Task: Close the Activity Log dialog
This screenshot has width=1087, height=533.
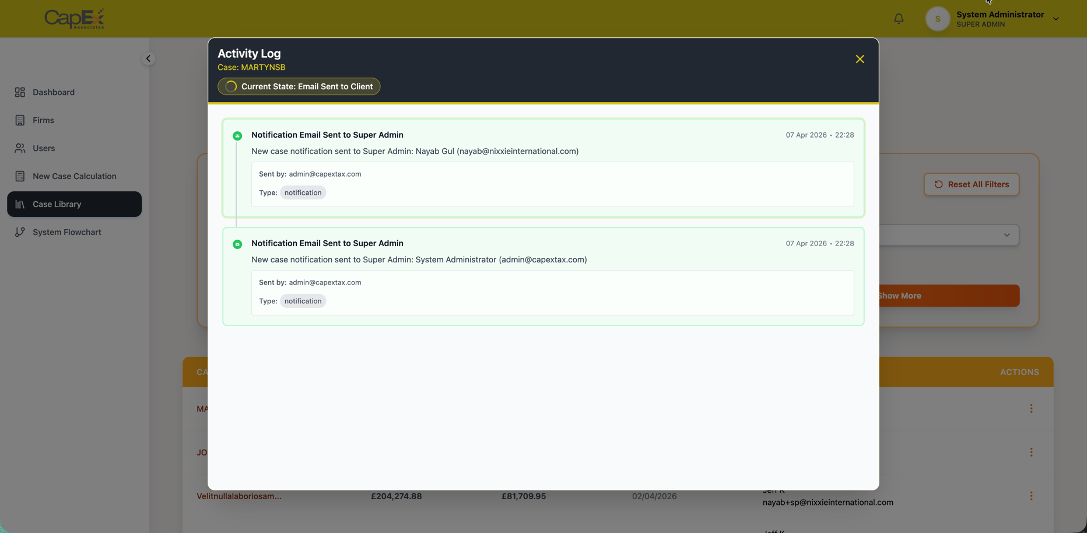Action: coord(860,59)
